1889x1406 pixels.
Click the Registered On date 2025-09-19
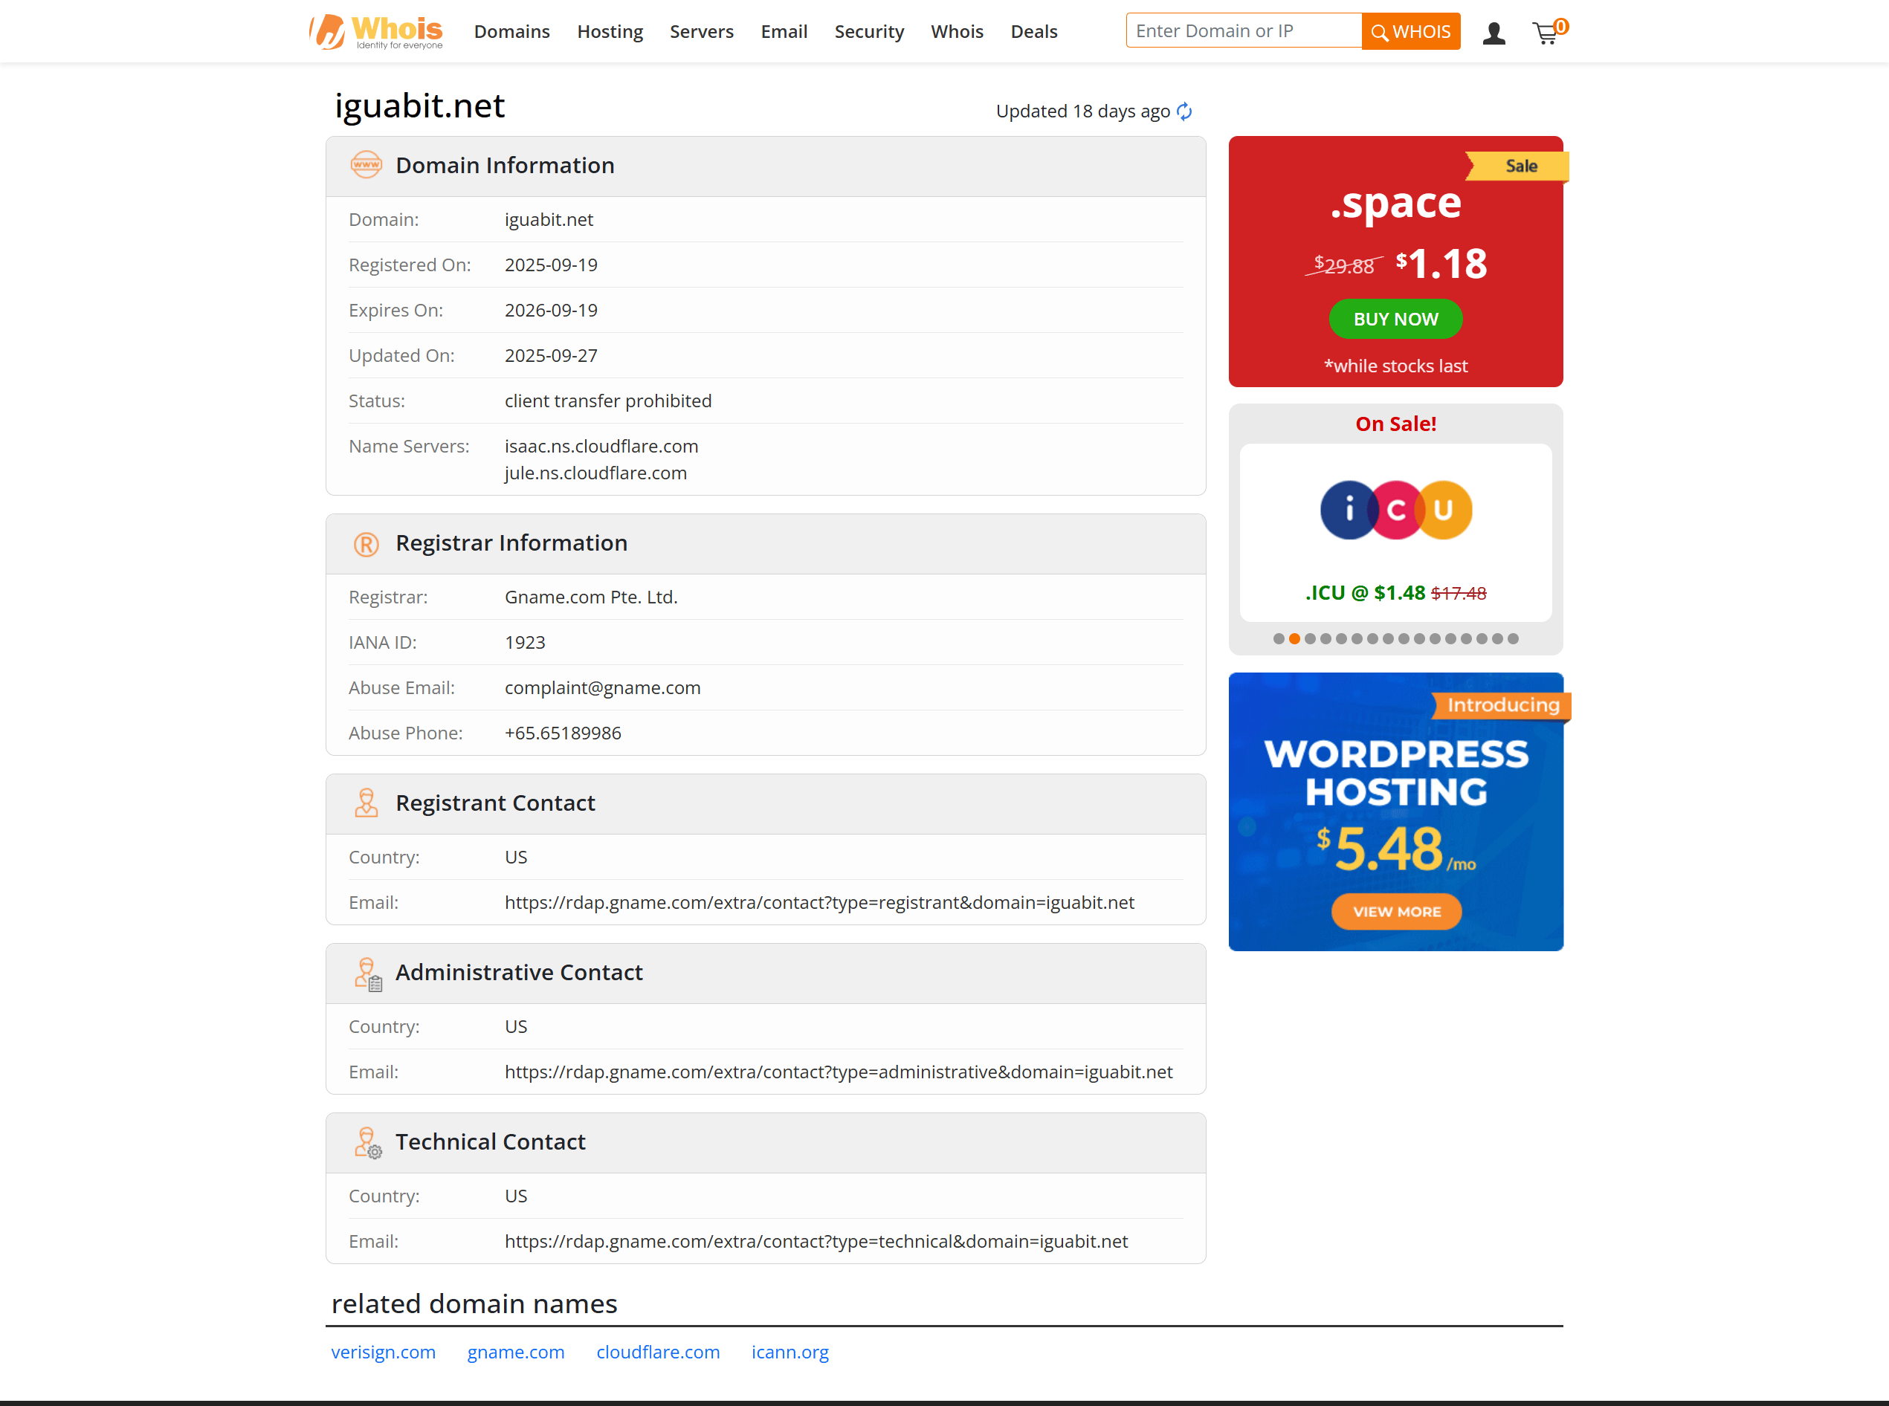(551, 265)
